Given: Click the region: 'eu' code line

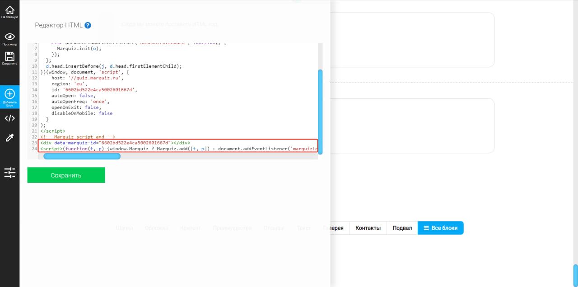Looking at the screenshot, I should coord(69,83).
